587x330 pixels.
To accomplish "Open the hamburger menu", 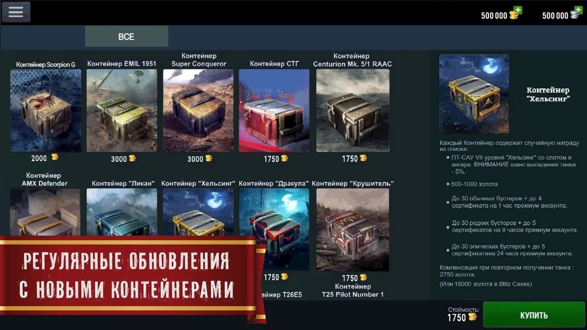I will pos(16,12).
